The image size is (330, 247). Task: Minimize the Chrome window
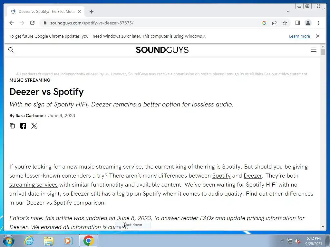point(299,6)
